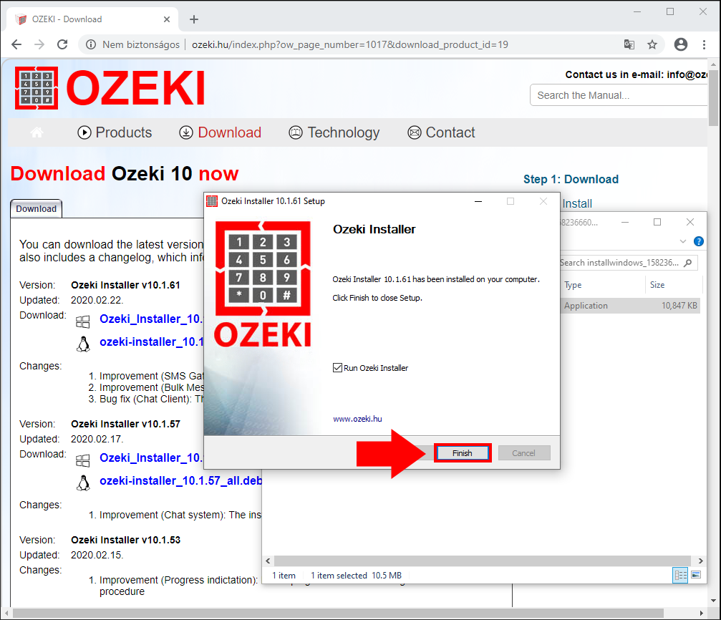Click left arrow of File Explorer horizontal scrollbar

[268, 561]
